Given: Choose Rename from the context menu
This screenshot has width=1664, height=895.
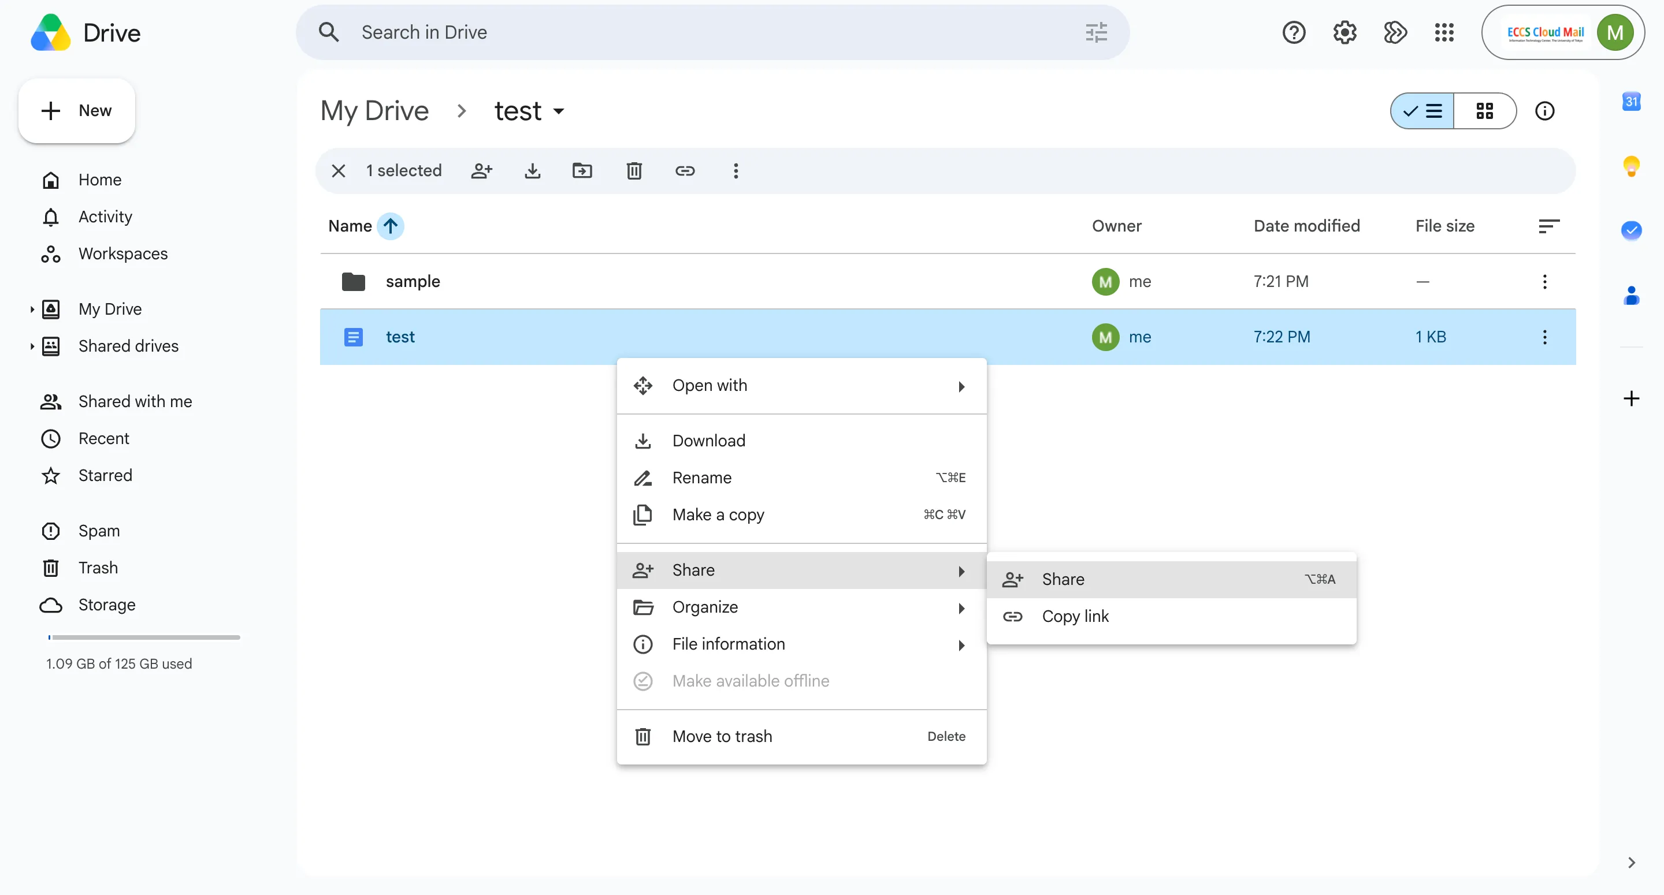Looking at the screenshot, I should tap(801, 478).
